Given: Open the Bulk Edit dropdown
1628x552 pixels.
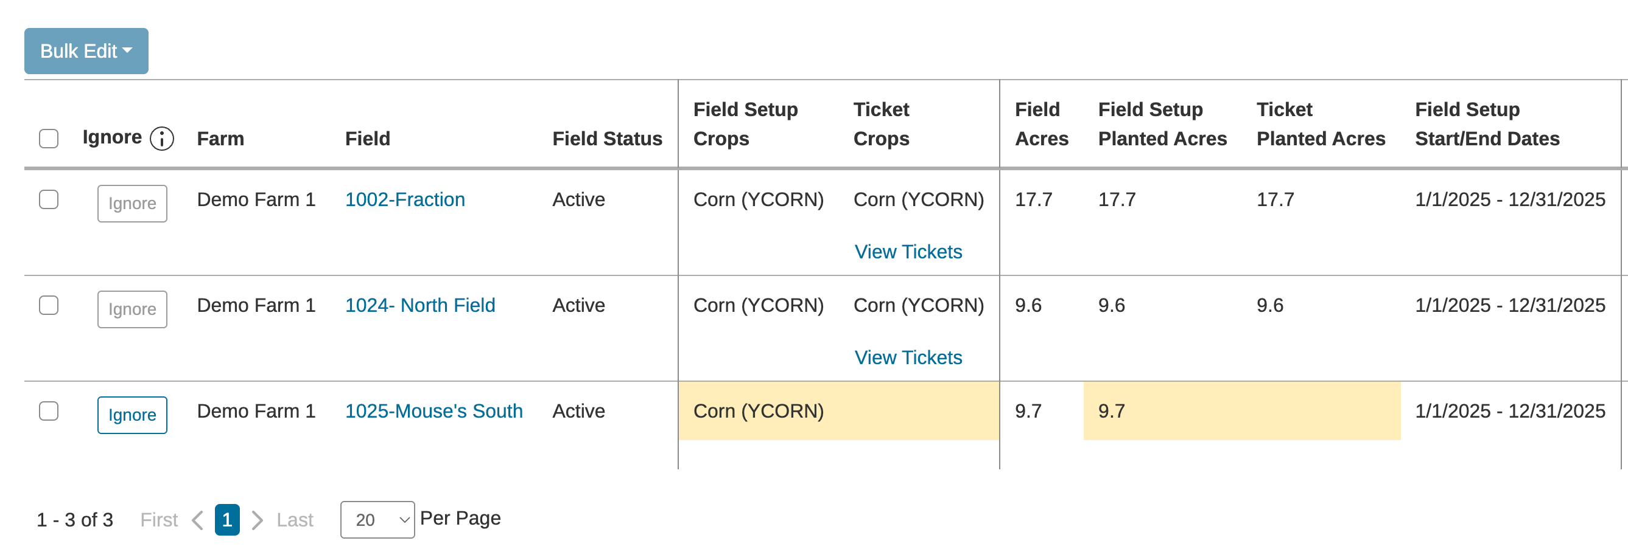Looking at the screenshot, I should pyautogui.click(x=86, y=51).
